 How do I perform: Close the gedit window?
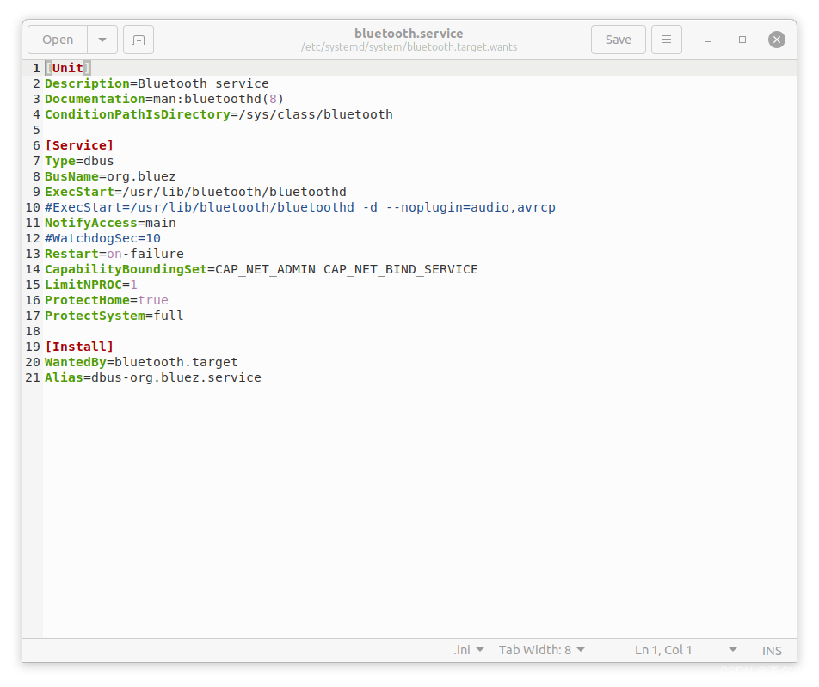tap(777, 40)
